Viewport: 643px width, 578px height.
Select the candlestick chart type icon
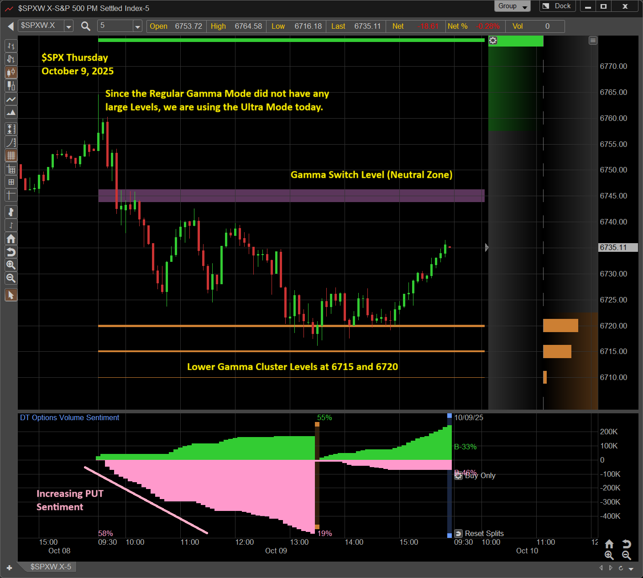[x=11, y=73]
